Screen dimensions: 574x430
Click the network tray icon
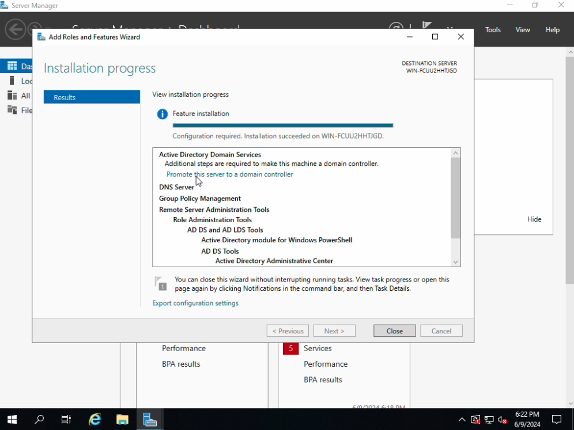point(489,420)
